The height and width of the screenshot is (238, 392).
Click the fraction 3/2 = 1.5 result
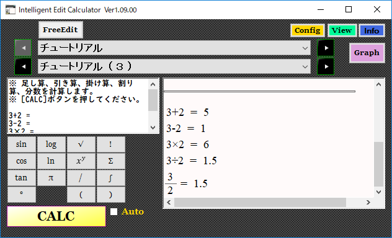click(x=187, y=183)
